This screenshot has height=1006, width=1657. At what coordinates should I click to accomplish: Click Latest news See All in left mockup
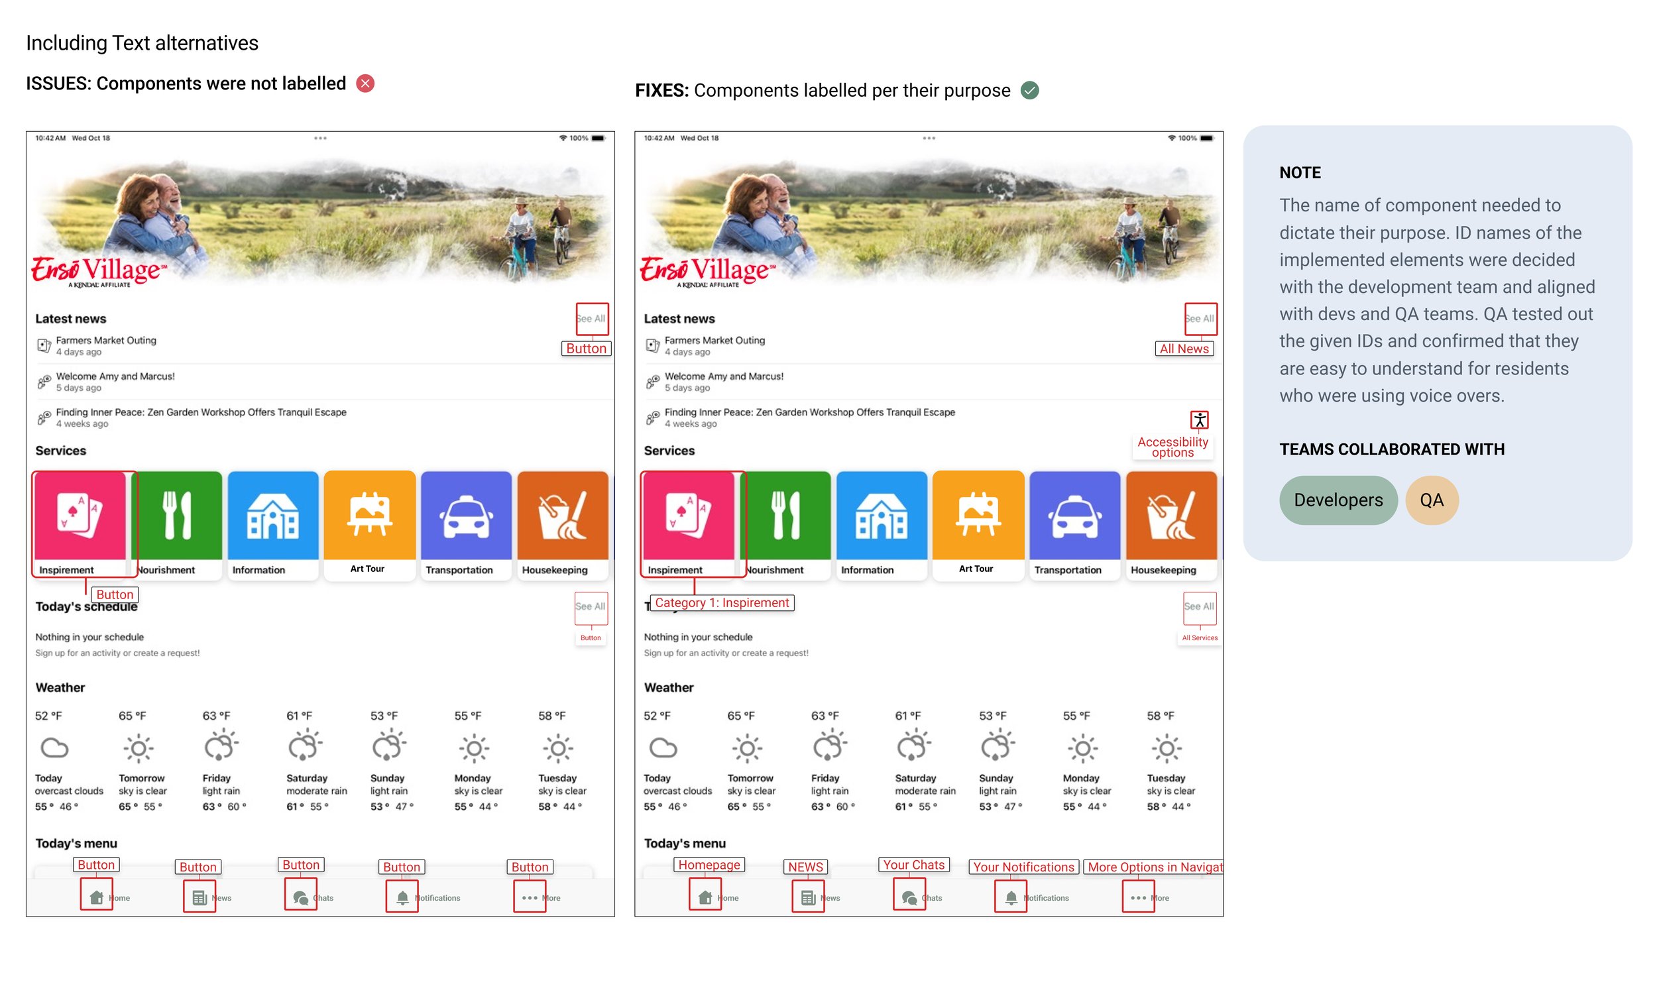[592, 319]
